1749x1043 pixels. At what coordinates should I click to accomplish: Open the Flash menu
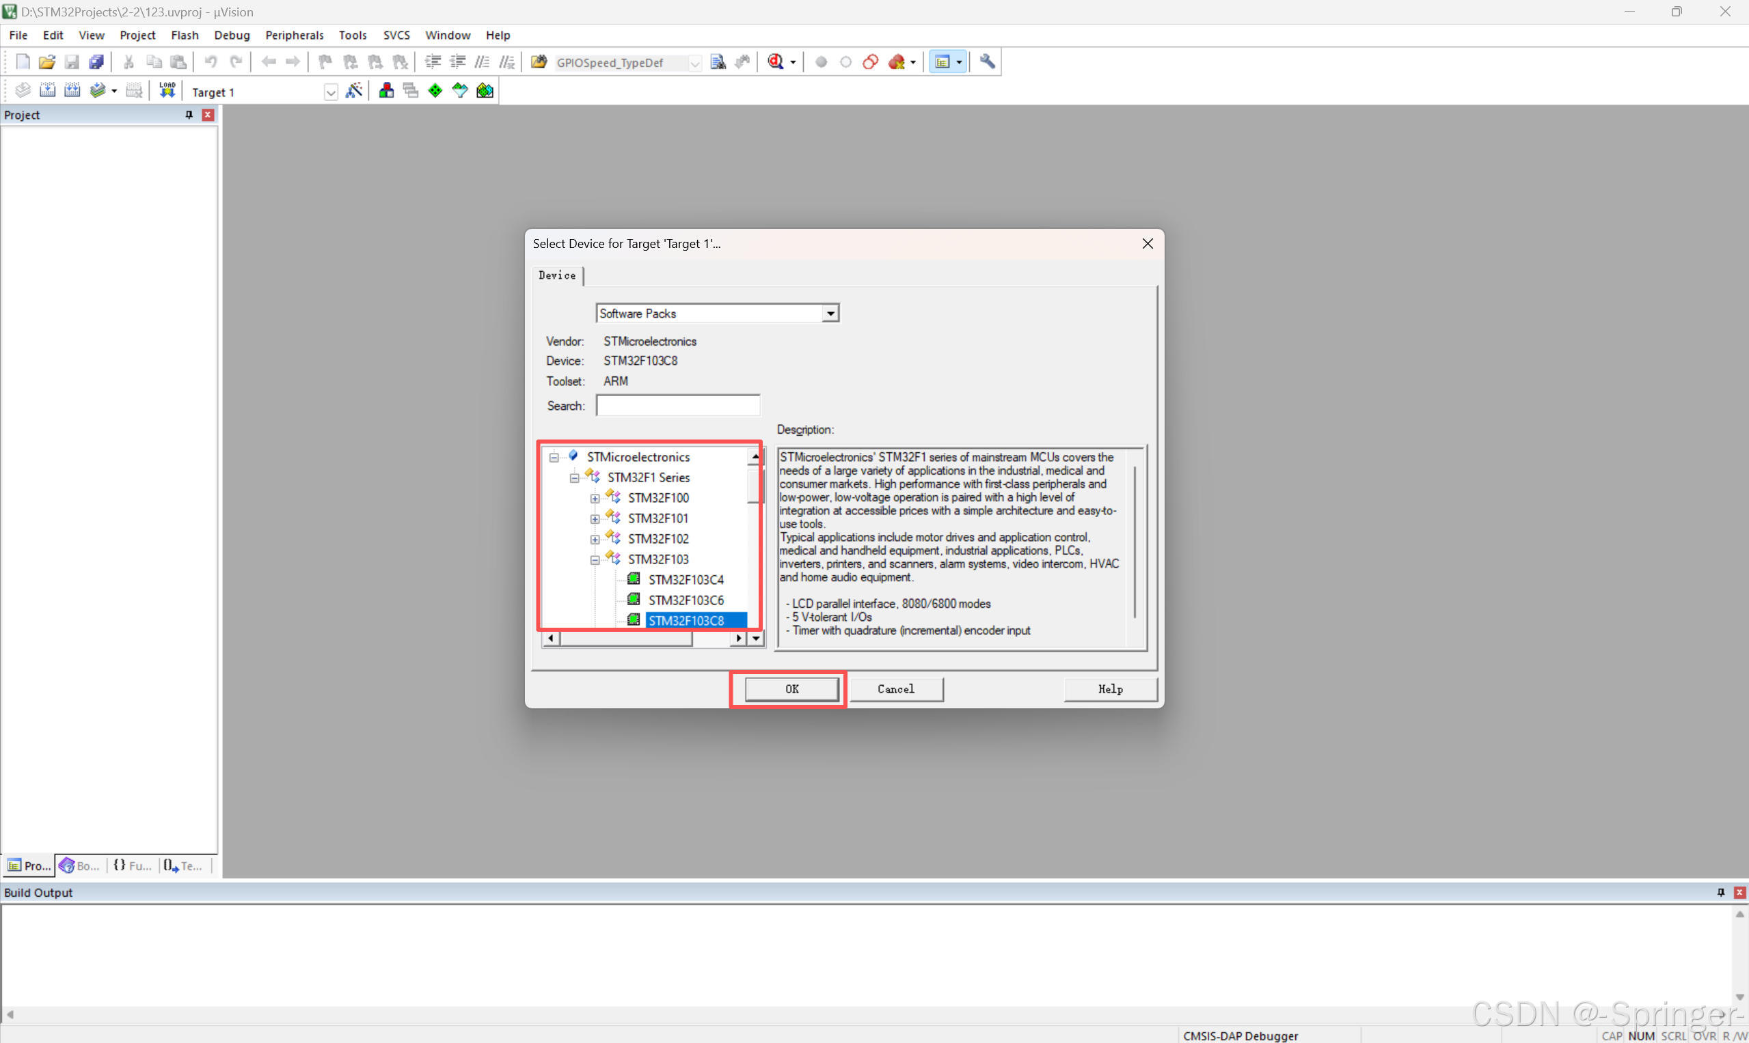coord(185,35)
